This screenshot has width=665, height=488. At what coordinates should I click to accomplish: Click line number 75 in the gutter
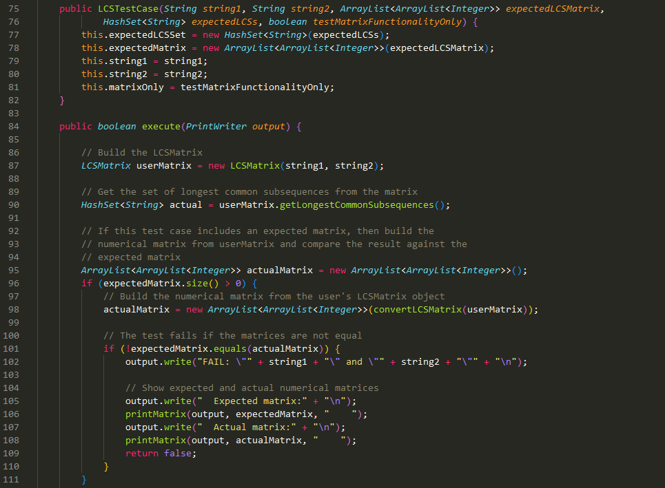click(14, 8)
